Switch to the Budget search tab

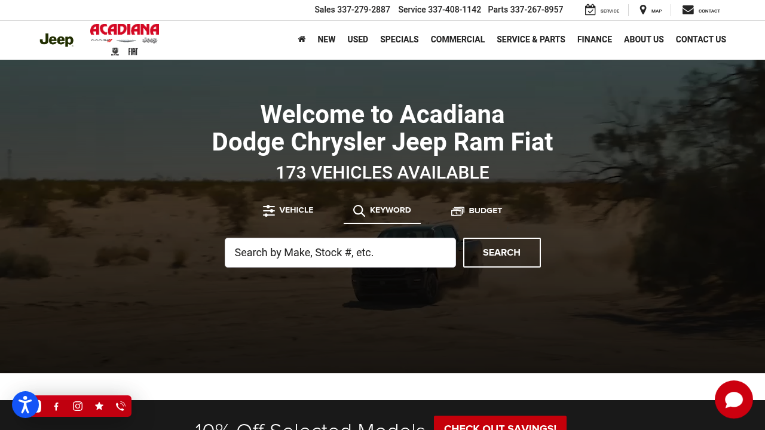[x=476, y=211]
